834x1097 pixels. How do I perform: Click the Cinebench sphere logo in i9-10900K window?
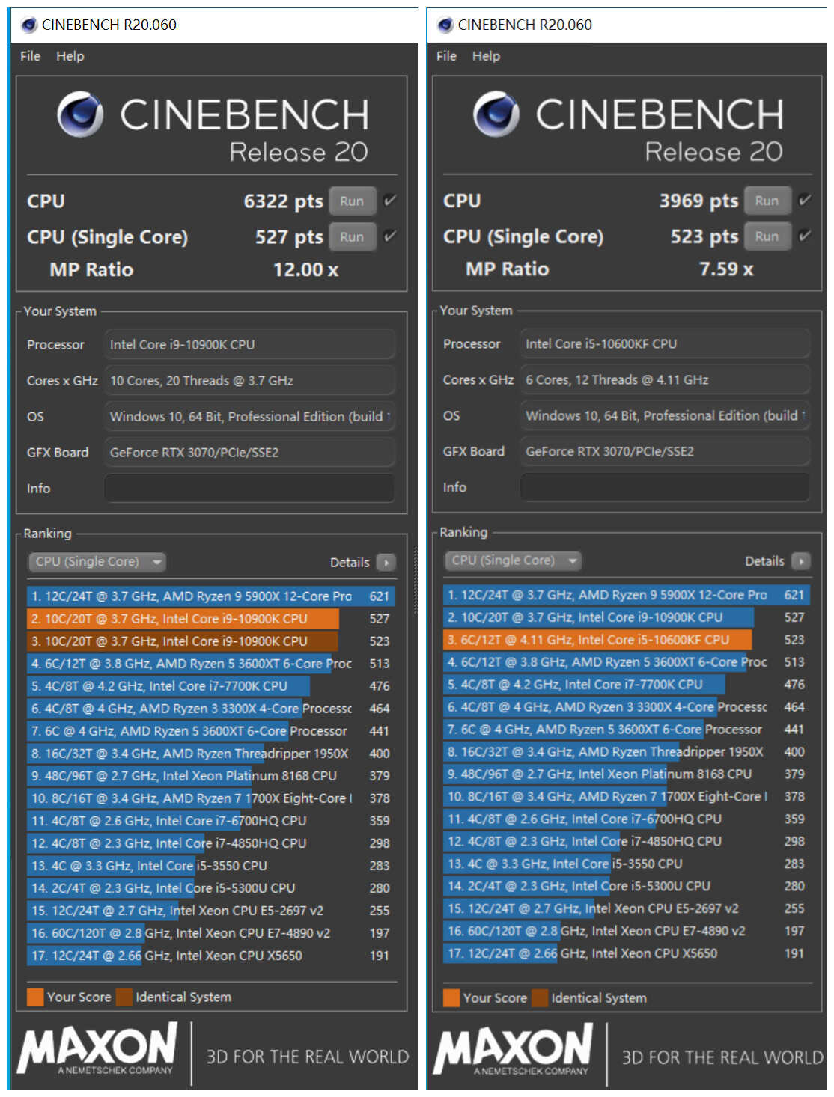click(x=80, y=114)
